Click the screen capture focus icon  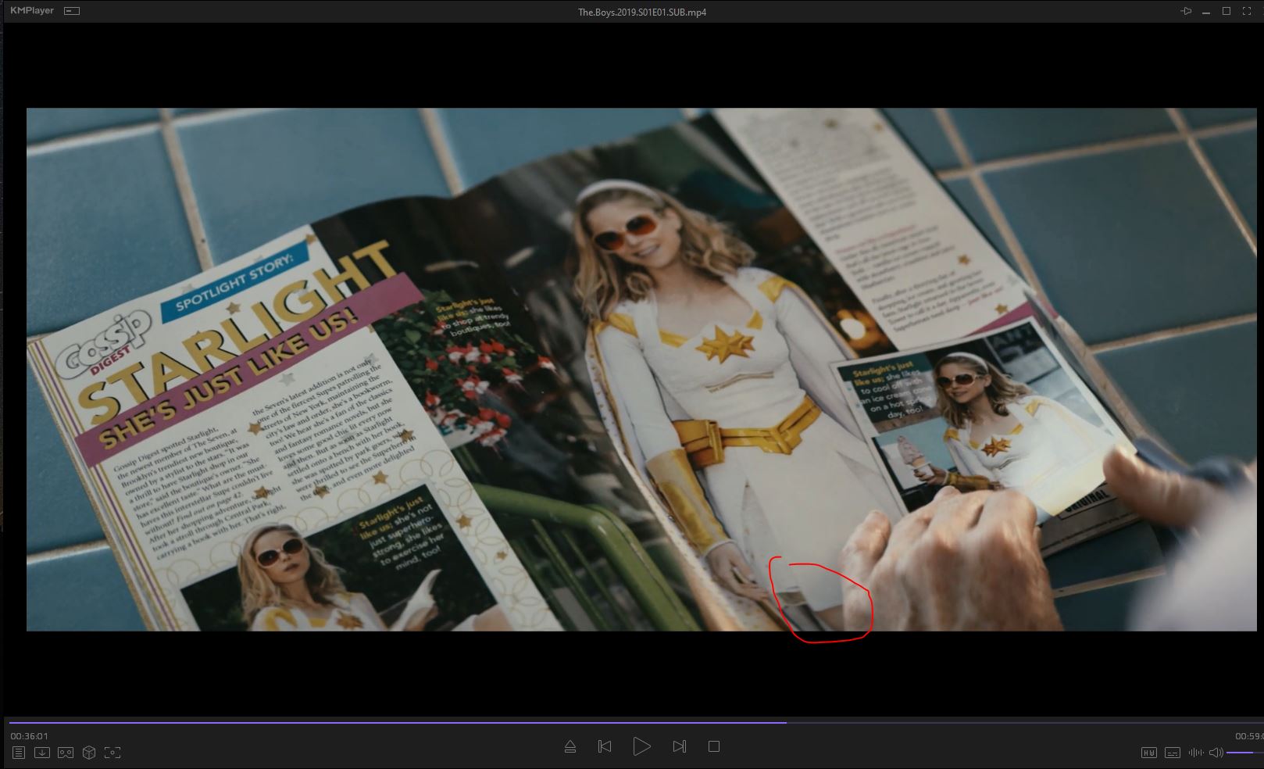(x=112, y=753)
